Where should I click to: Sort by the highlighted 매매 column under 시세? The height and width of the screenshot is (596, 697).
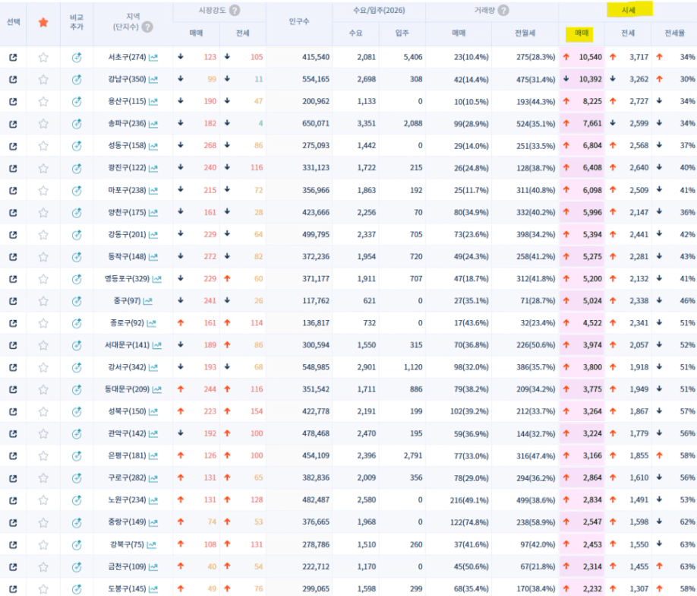(582, 33)
